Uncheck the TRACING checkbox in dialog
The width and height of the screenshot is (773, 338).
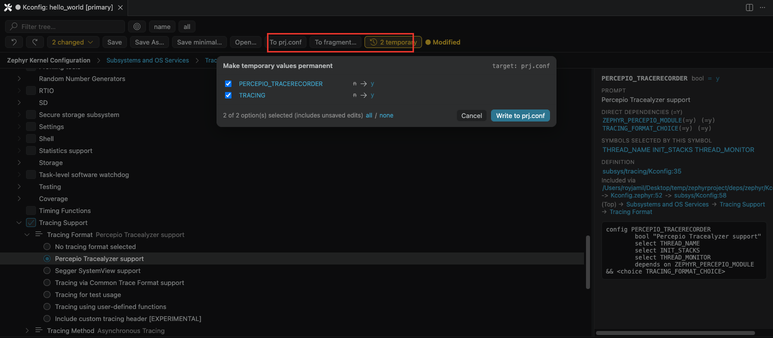228,95
